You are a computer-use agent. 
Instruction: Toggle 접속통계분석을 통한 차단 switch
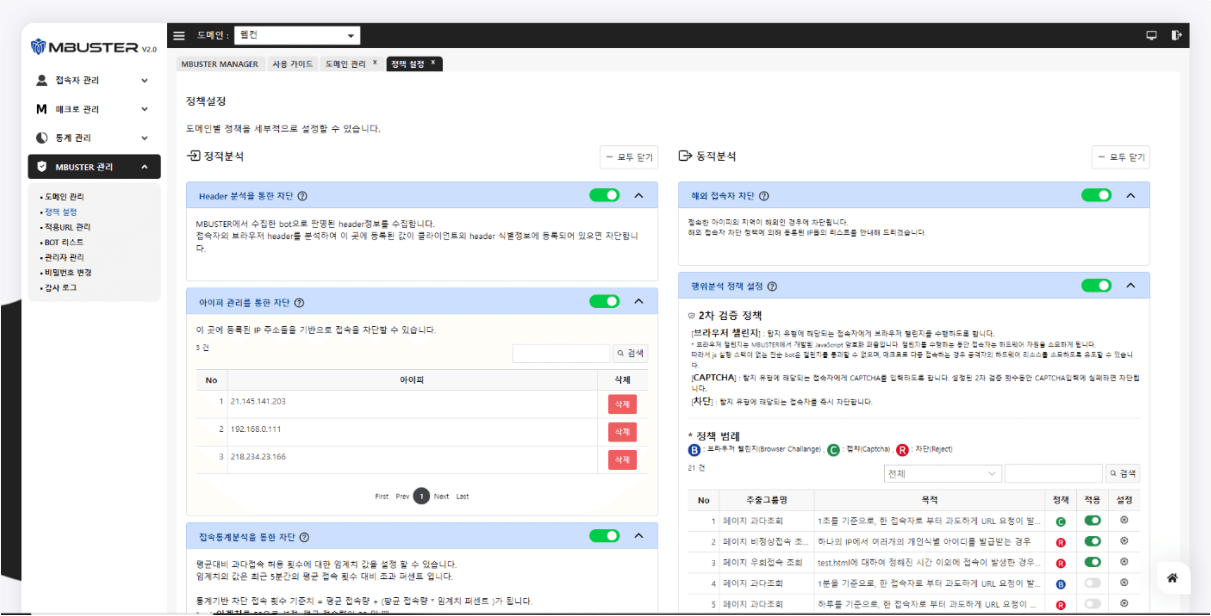click(x=605, y=536)
